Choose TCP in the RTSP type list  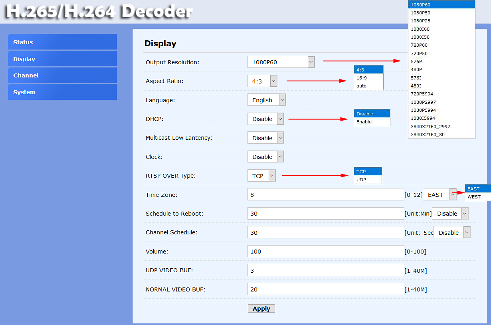pyautogui.click(x=368, y=172)
